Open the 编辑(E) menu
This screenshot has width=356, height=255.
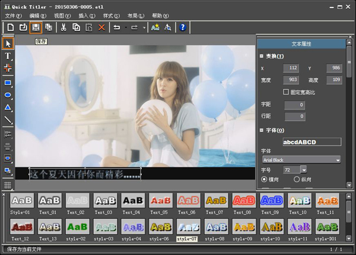pos(38,15)
